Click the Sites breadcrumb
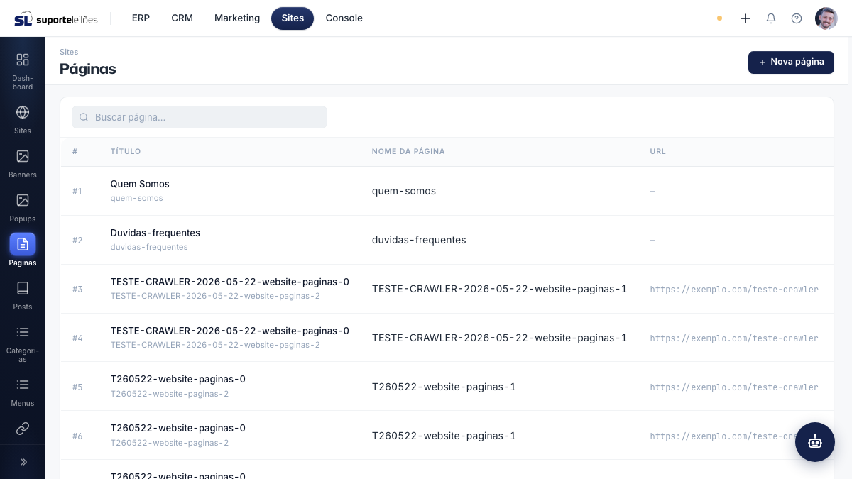The image size is (852, 479). [69, 52]
